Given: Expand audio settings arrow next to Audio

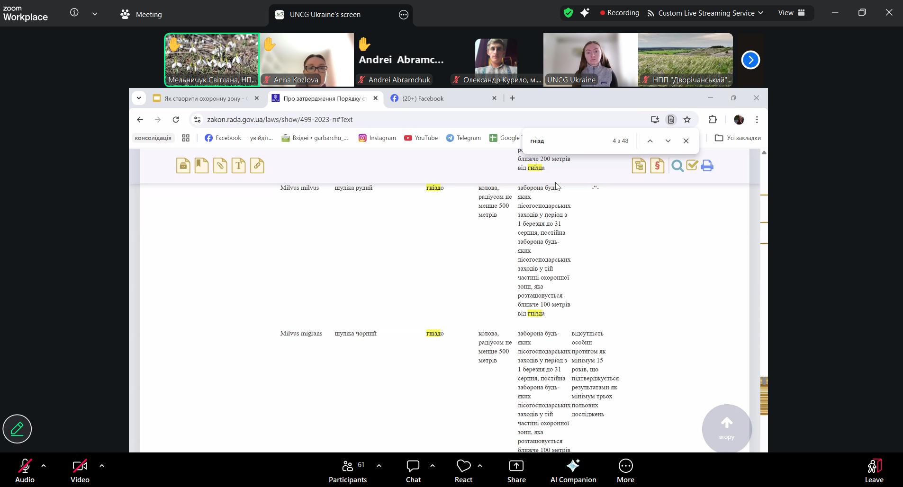Looking at the screenshot, I should coord(44,466).
